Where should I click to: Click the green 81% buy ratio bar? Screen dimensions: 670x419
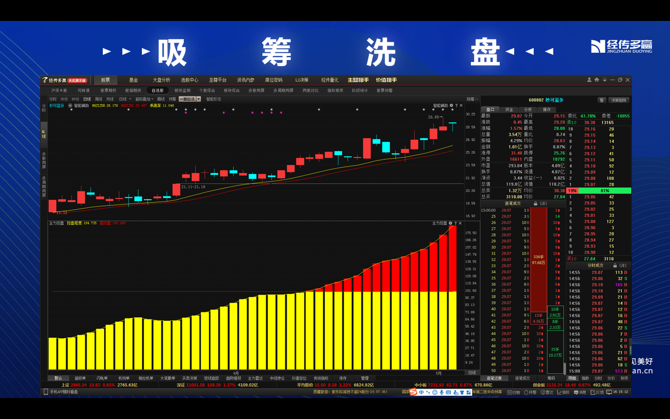[605, 190]
